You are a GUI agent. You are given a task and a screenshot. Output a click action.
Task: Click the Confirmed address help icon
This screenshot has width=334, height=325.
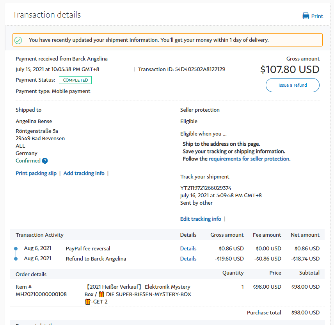click(45, 161)
